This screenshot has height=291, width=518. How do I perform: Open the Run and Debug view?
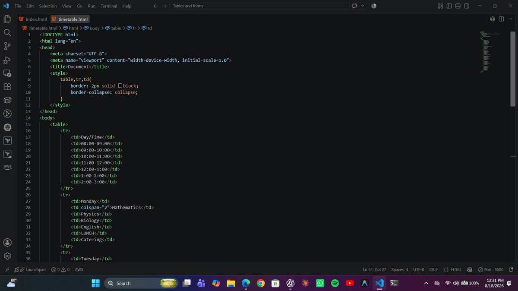point(7,60)
